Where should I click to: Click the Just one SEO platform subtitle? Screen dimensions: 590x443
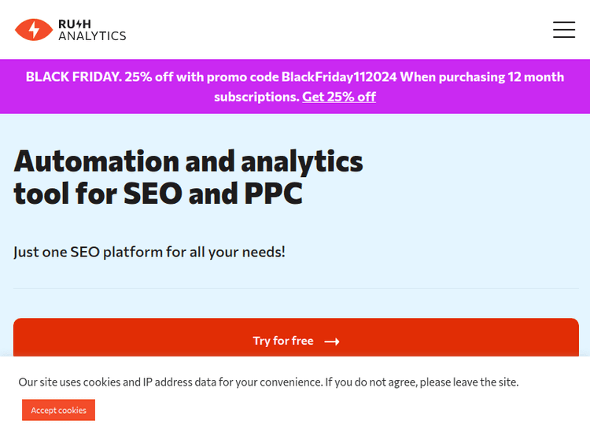[x=149, y=252]
